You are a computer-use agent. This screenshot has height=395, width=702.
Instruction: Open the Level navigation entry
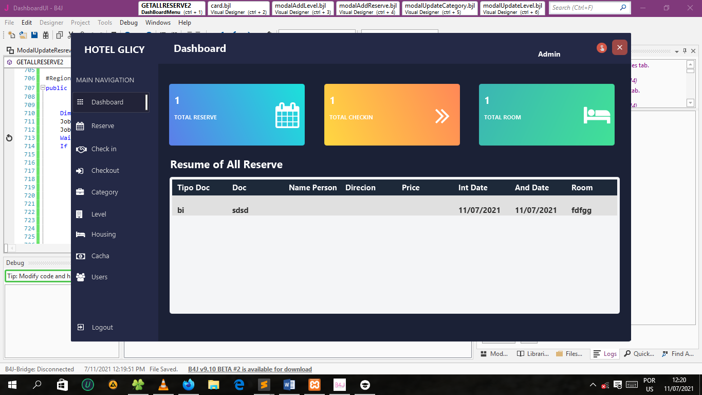click(x=99, y=214)
